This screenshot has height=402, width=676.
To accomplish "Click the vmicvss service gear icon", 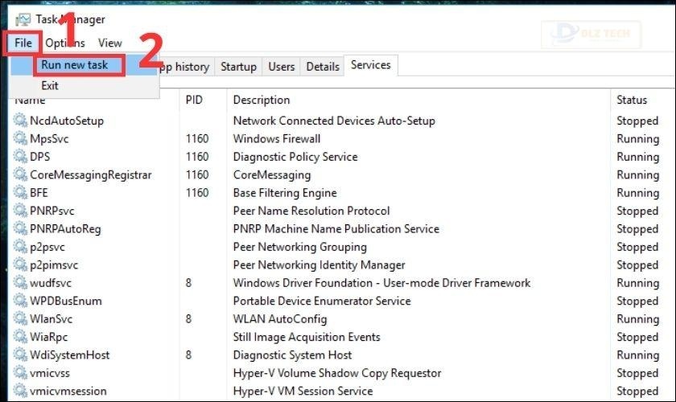I will coord(20,373).
